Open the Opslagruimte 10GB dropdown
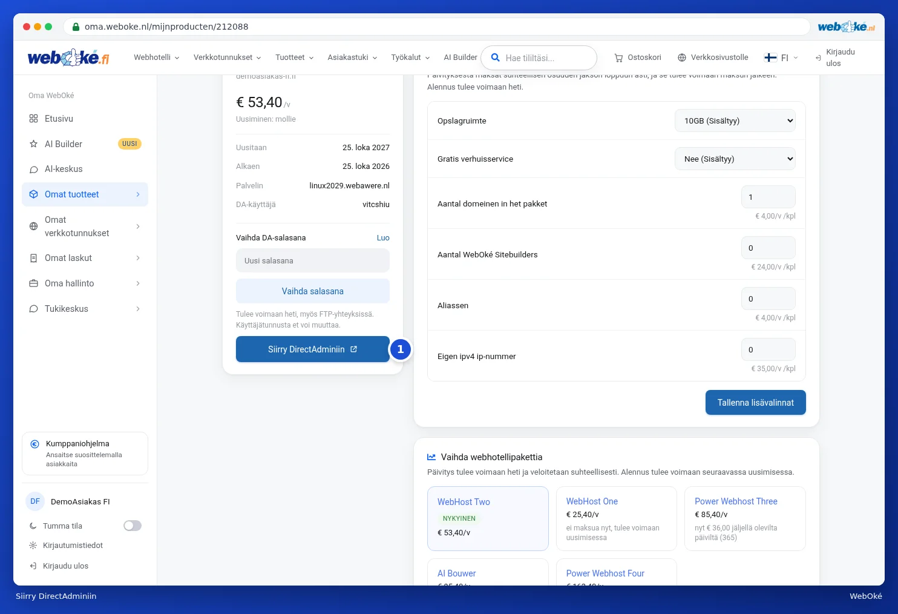This screenshot has height=614, width=898. pos(735,120)
